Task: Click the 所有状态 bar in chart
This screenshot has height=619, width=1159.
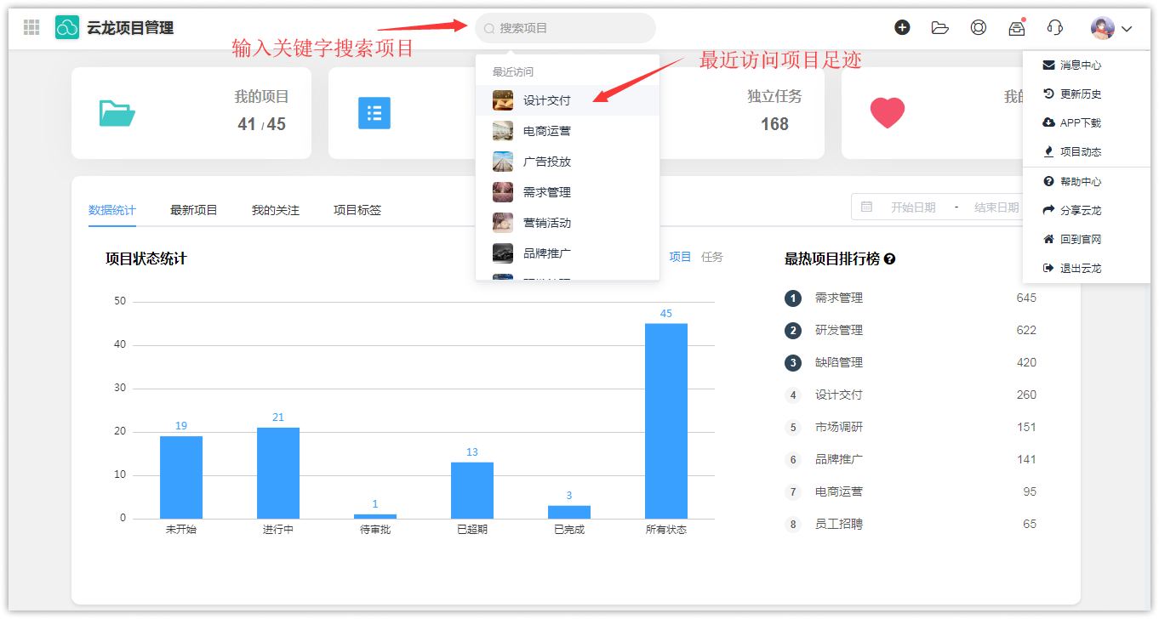Action: 665,421
